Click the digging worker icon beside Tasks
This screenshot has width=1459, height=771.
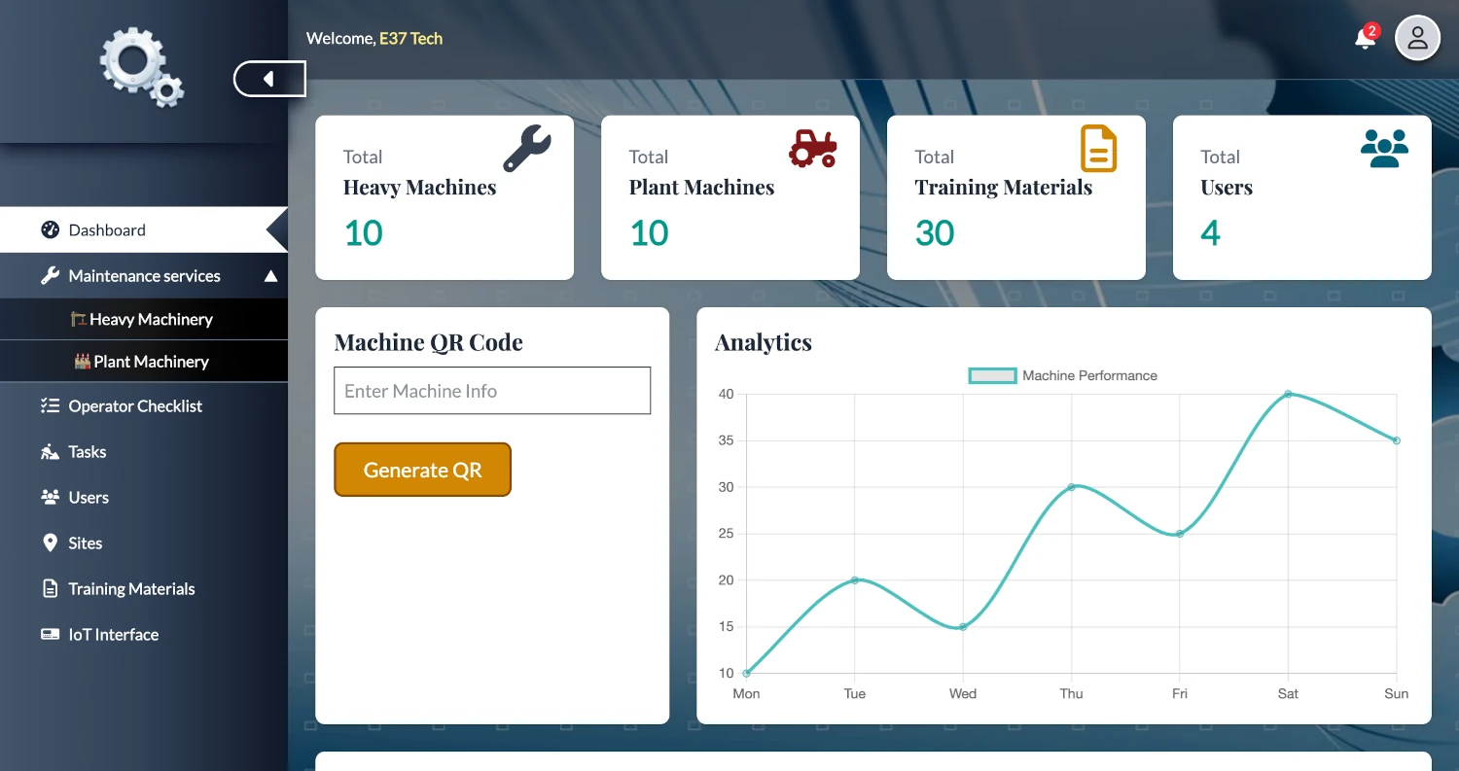pos(50,451)
